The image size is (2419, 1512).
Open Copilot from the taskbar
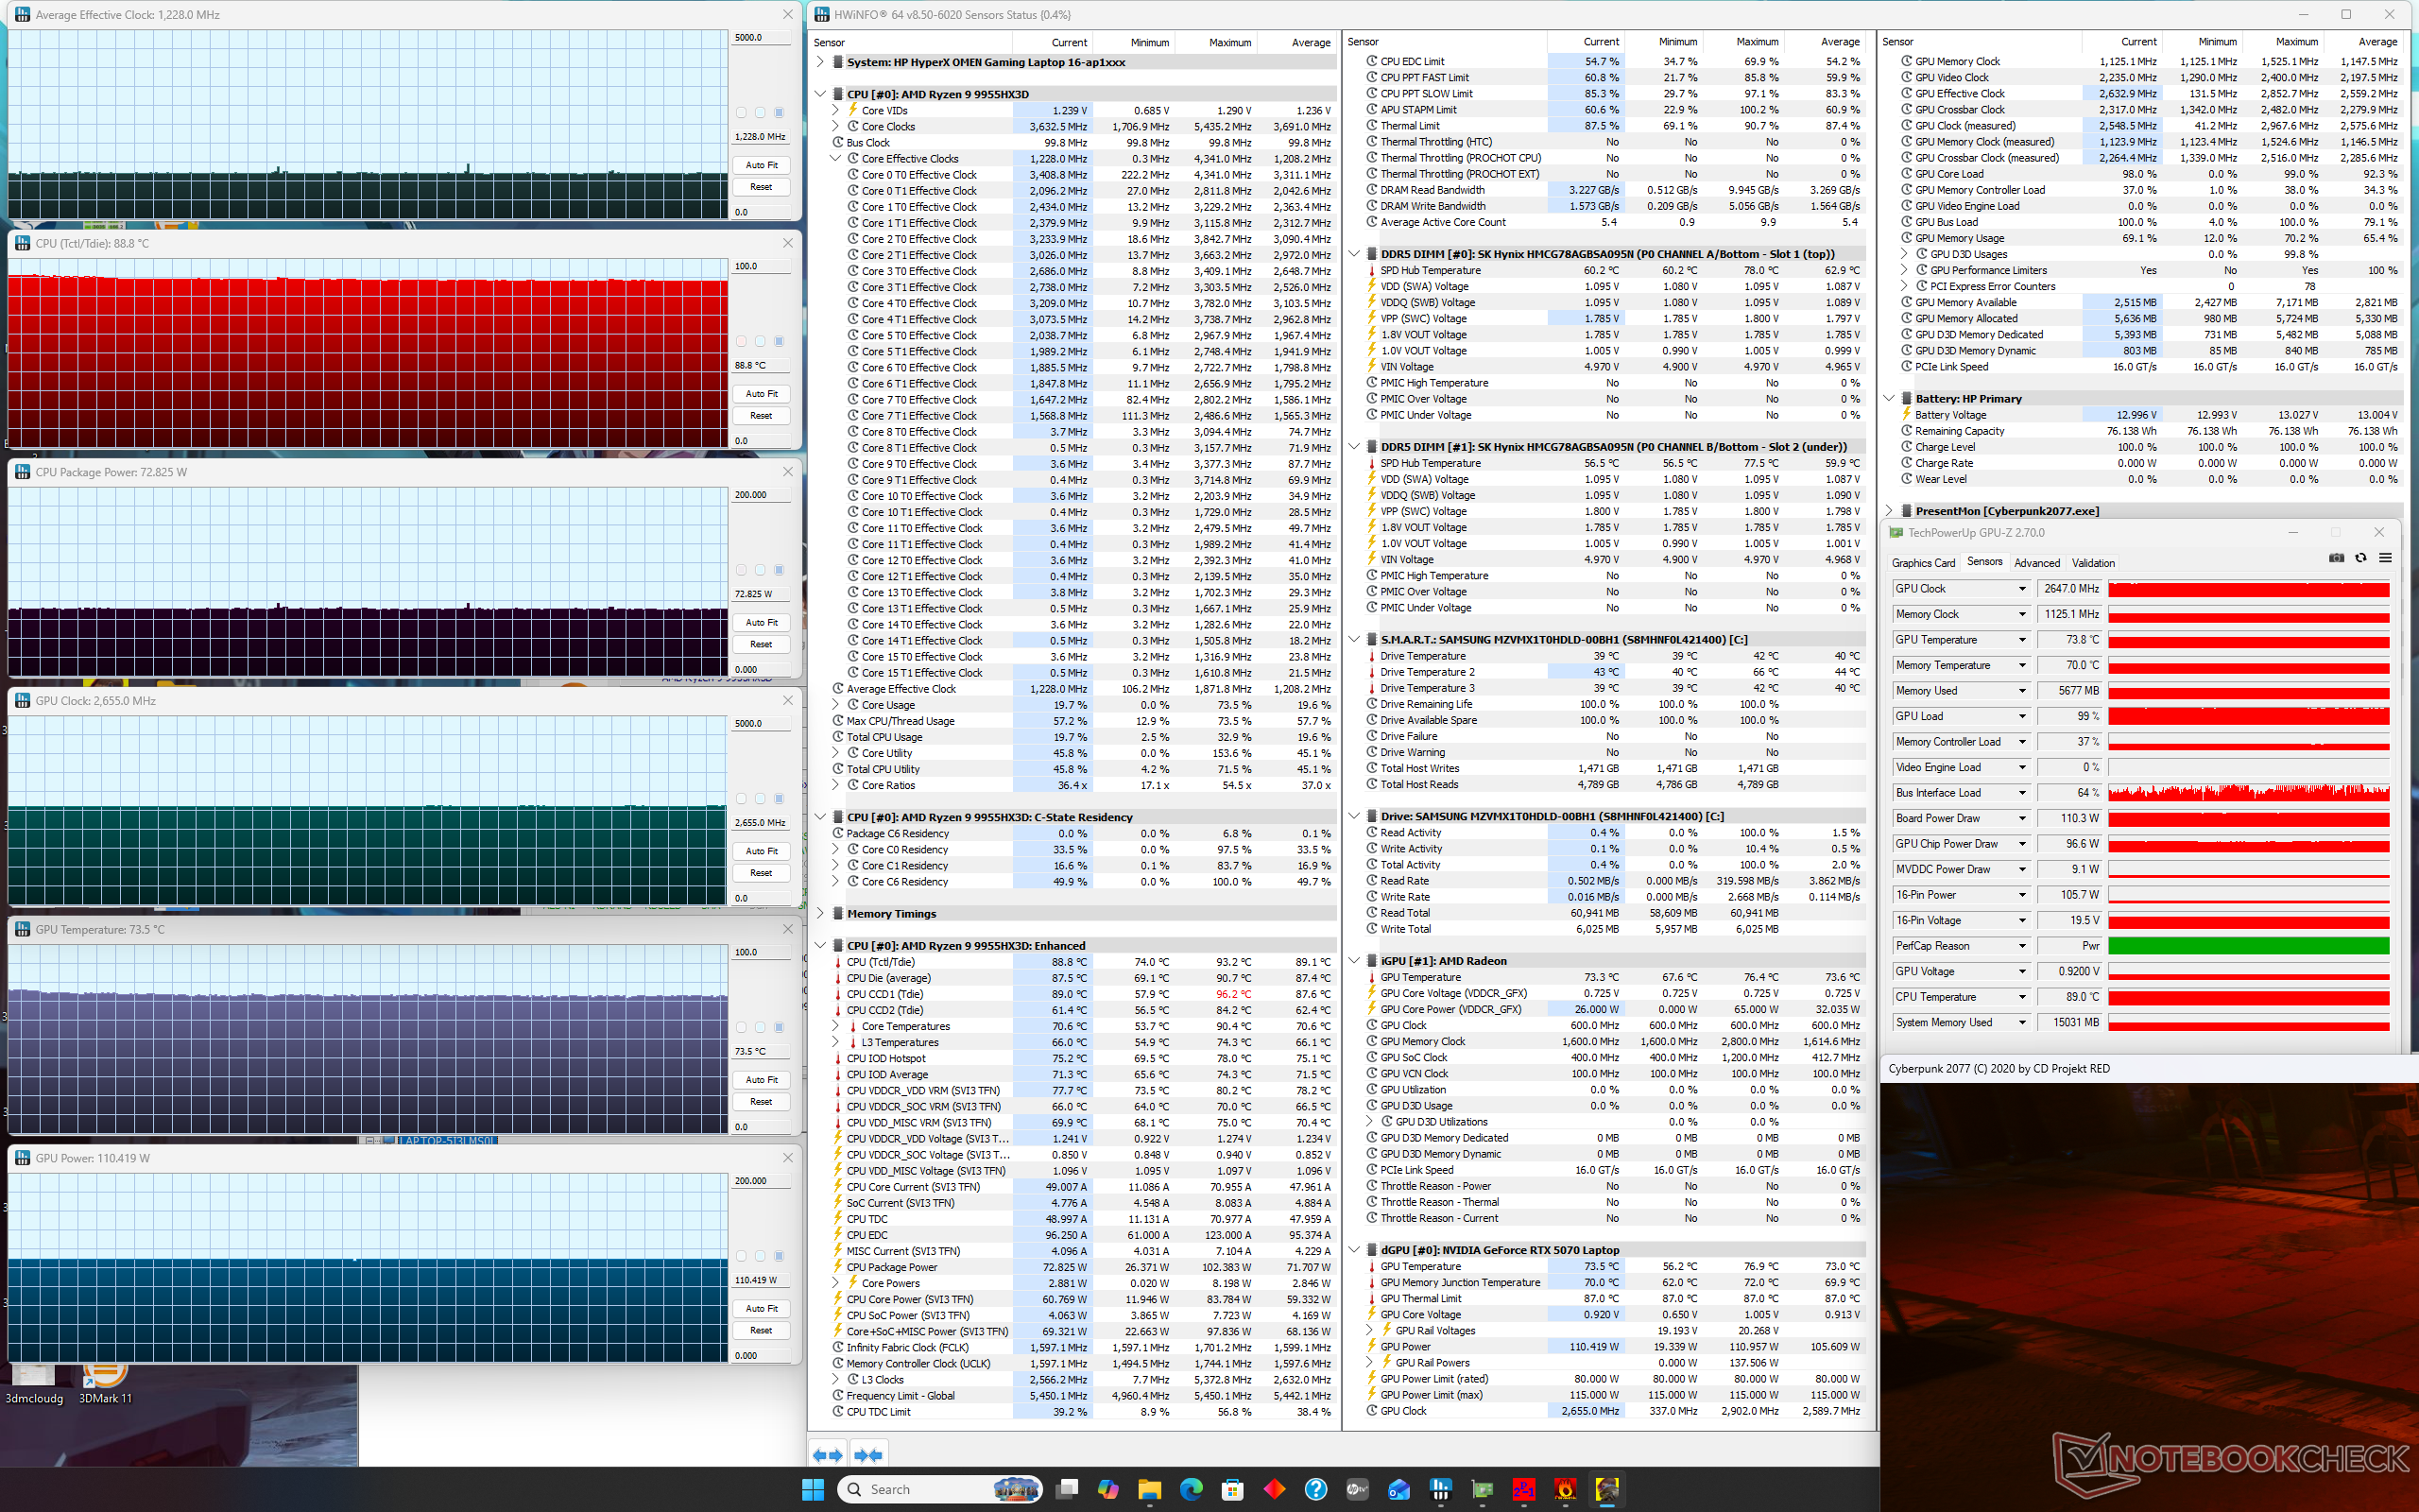(x=1107, y=1489)
